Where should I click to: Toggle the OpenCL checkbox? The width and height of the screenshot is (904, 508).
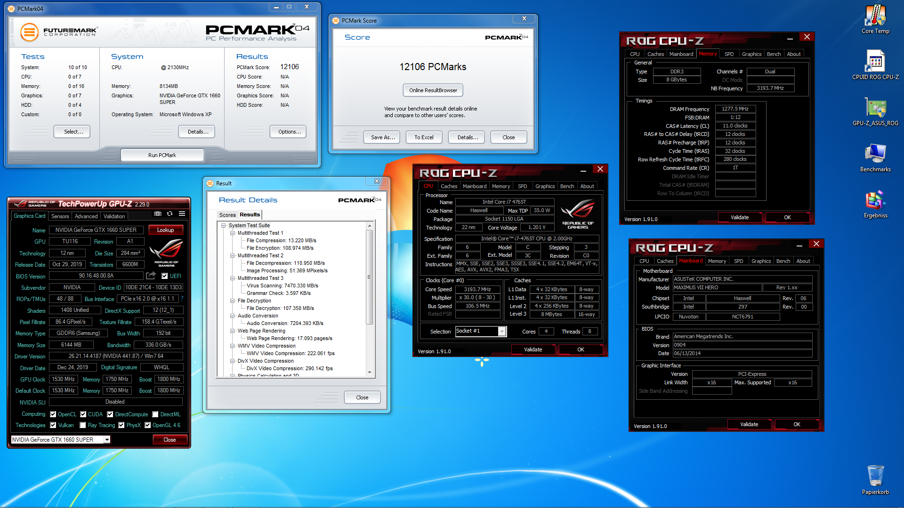[x=53, y=414]
